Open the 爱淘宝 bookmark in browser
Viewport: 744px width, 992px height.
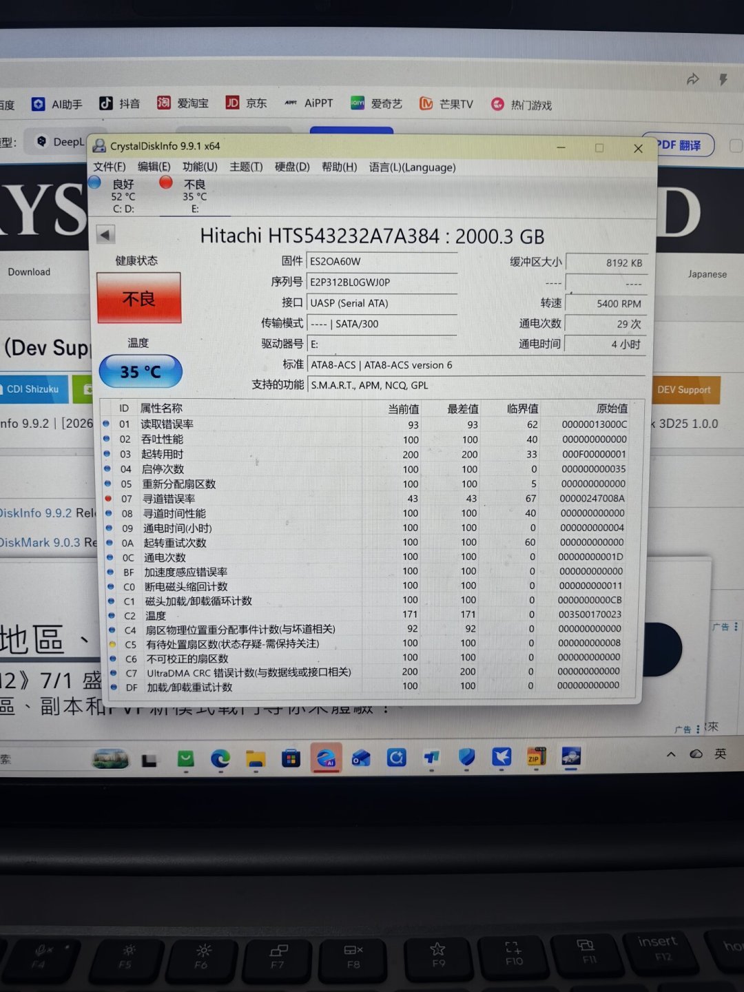click(x=183, y=103)
